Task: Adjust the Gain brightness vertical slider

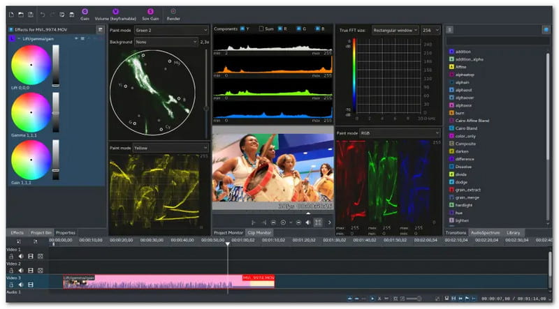Action: click(x=56, y=160)
